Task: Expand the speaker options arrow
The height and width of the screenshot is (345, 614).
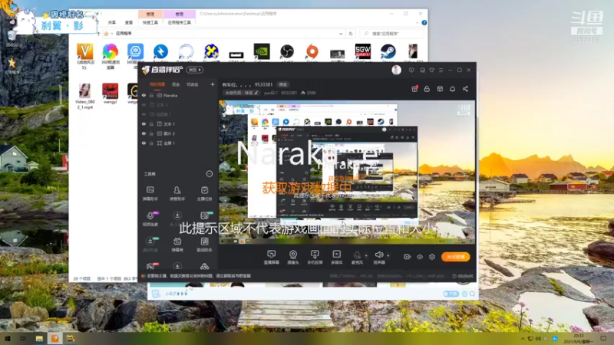Action: [x=388, y=255]
